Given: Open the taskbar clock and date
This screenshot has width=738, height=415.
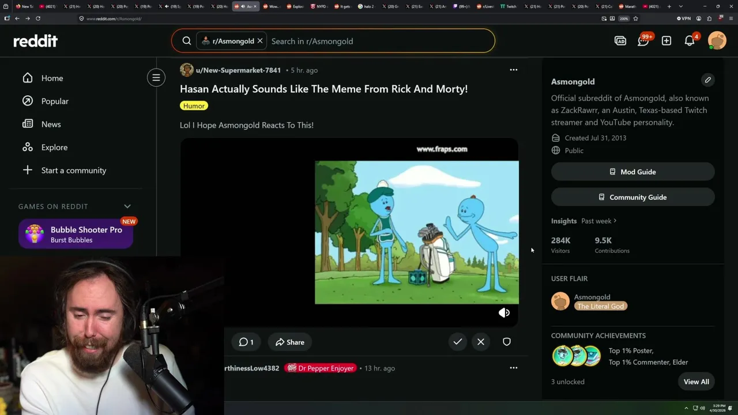Looking at the screenshot, I should coord(718,408).
